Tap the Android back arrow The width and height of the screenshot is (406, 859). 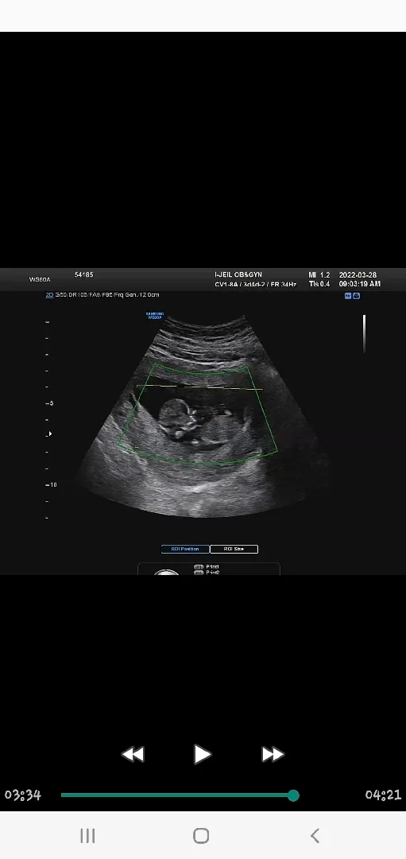(x=315, y=835)
